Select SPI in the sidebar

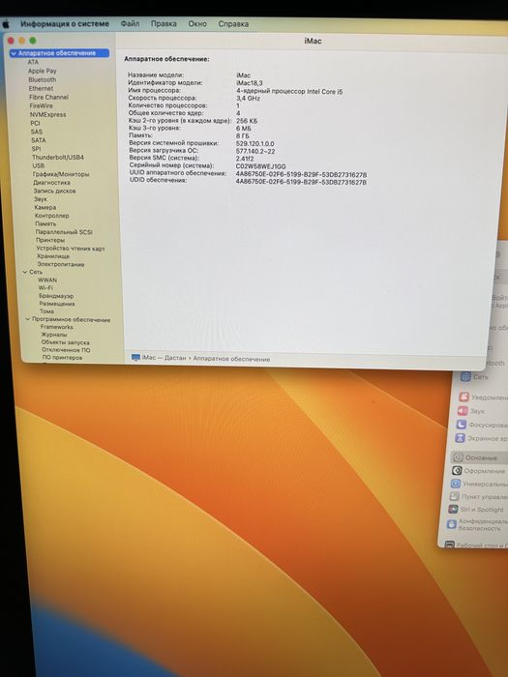pyautogui.click(x=37, y=149)
